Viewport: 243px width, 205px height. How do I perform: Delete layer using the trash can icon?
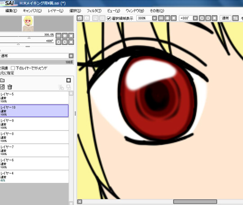[10, 87]
